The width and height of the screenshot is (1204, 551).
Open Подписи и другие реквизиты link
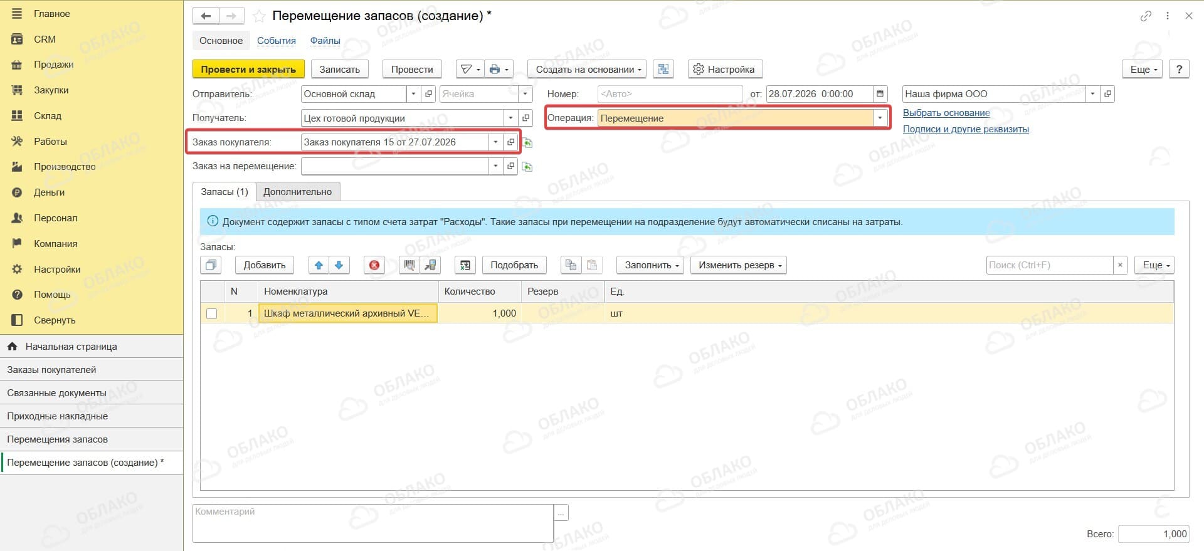966,129
